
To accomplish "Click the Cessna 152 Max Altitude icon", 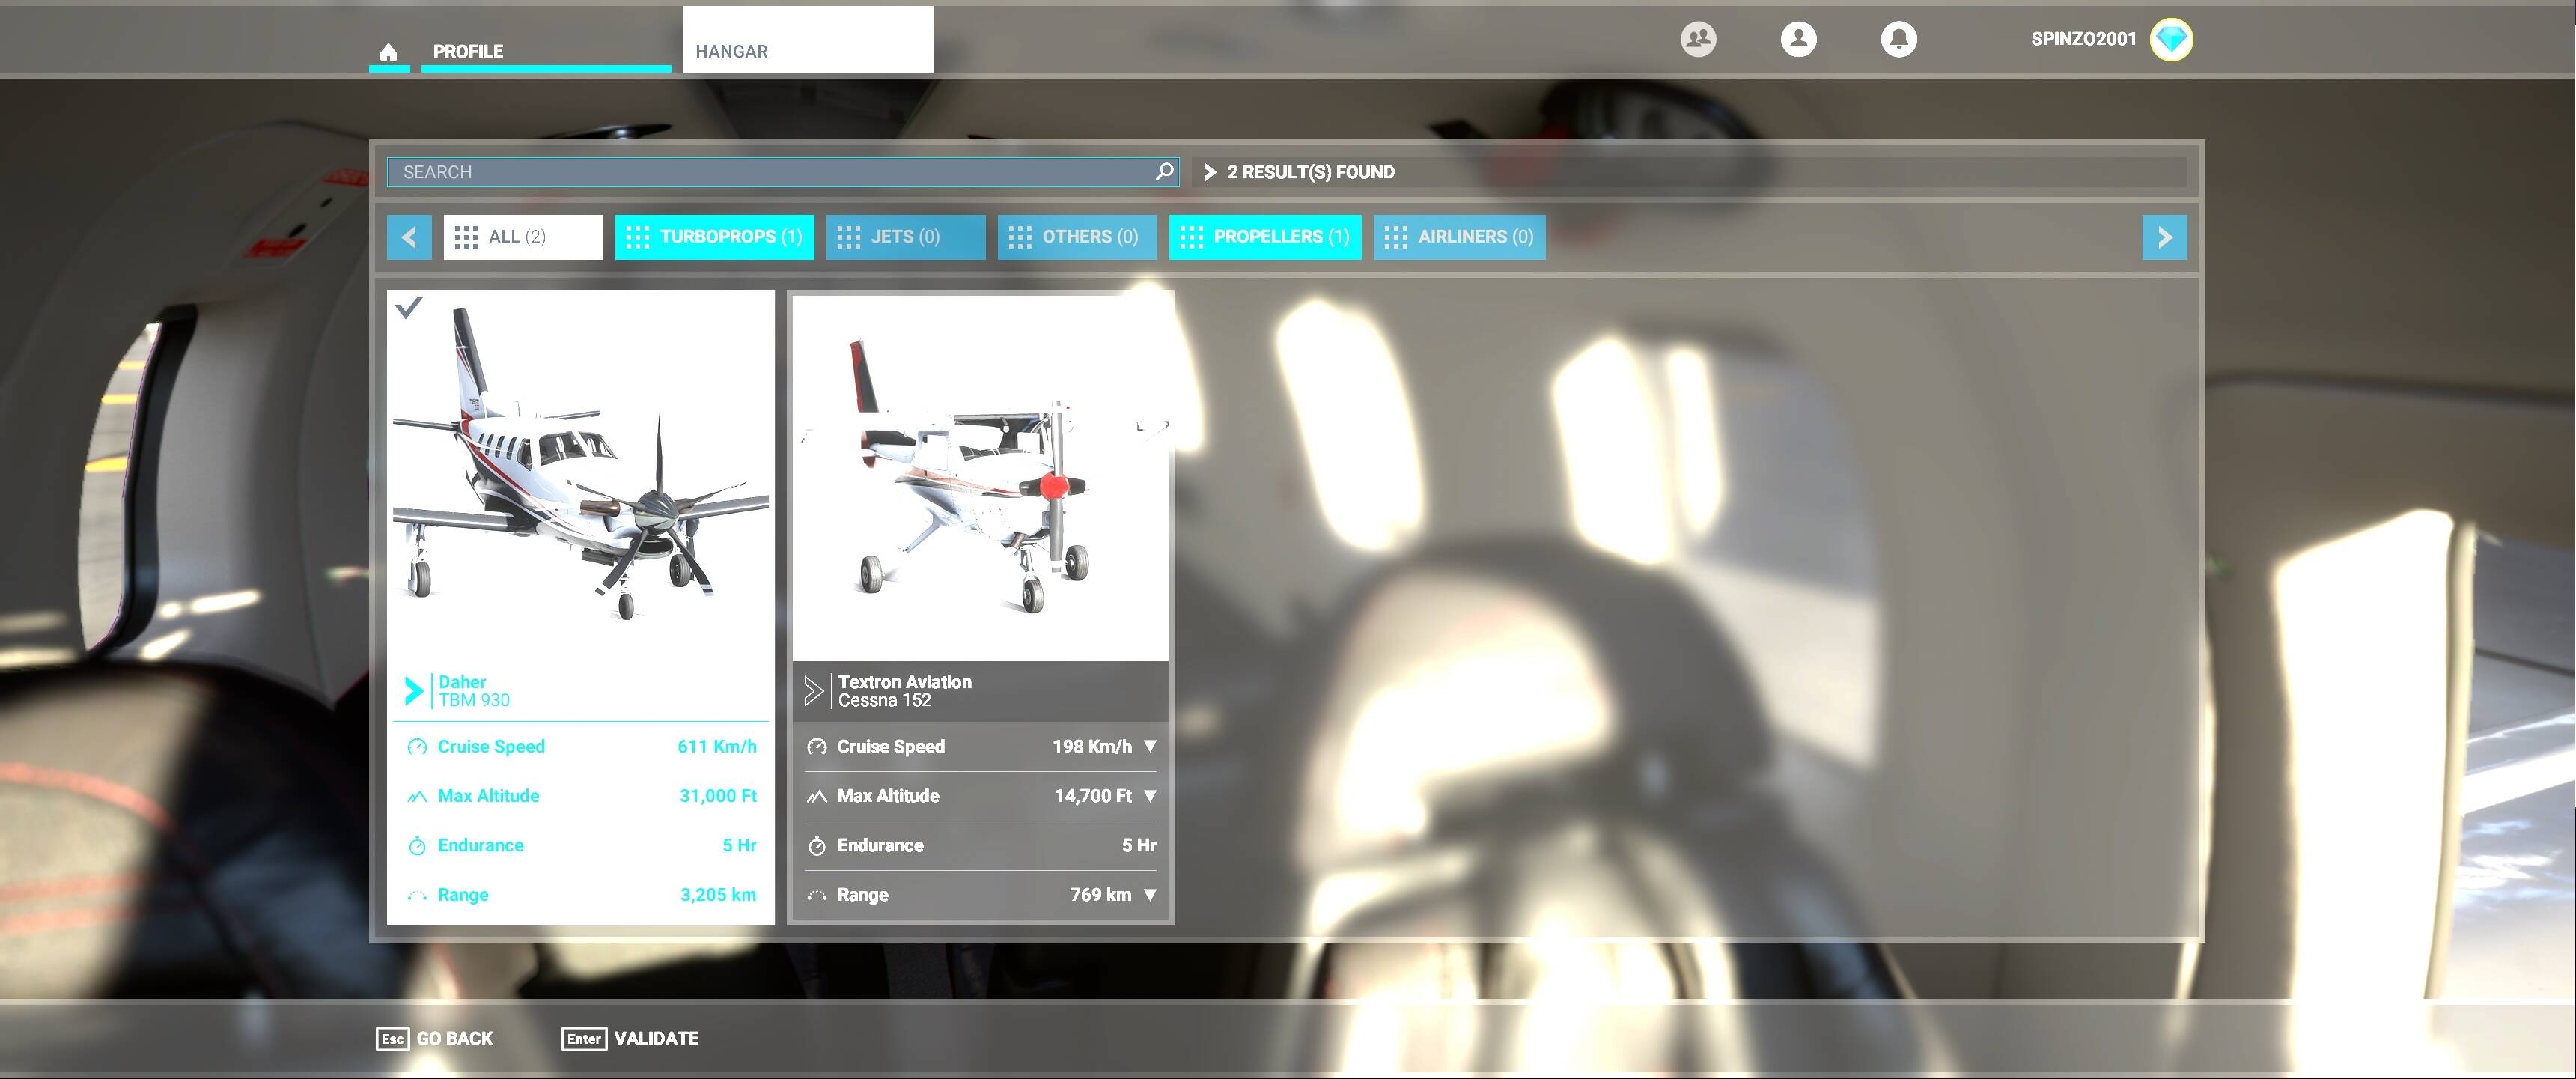I will coord(817,796).
